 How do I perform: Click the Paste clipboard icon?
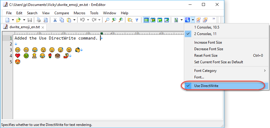tap(69, 20)
